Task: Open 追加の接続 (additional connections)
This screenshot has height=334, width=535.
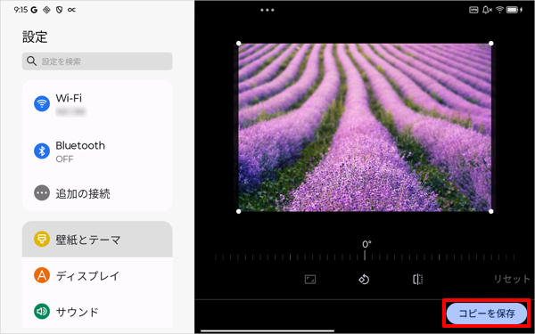Action: [x=97, y=193]
